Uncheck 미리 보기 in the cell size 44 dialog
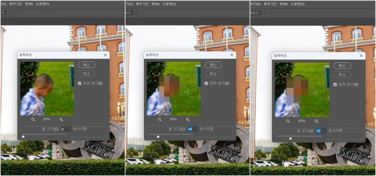The width and height of the screenshot is (376, 176). click(x=206, y=83)
